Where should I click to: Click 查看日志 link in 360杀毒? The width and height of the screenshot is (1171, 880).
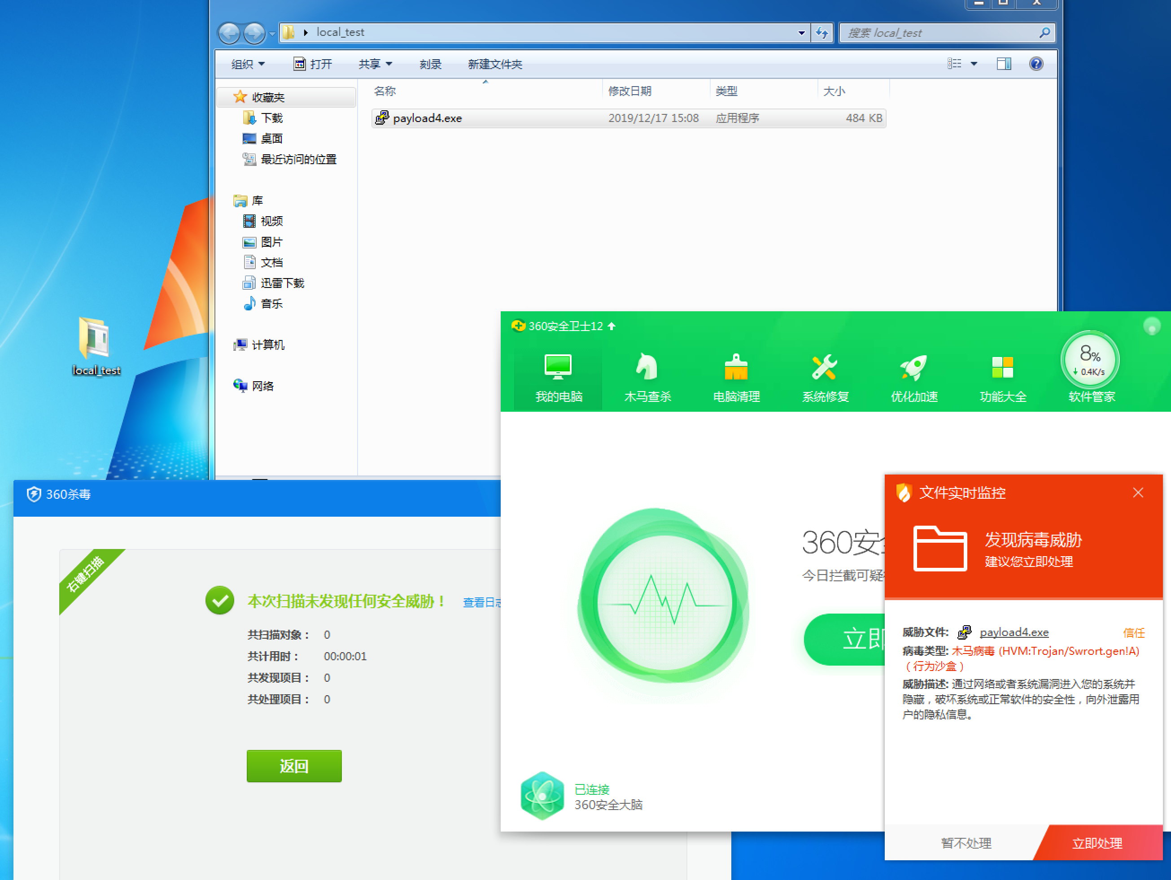[x=481, y=602]
